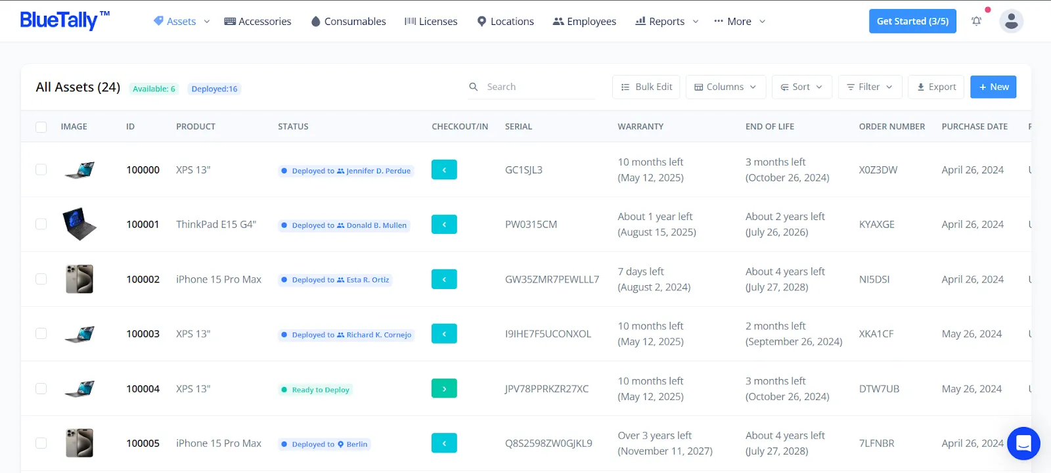Expand the Assets menu
This screenshot has height=473, width=1051.
coord(181,21)
